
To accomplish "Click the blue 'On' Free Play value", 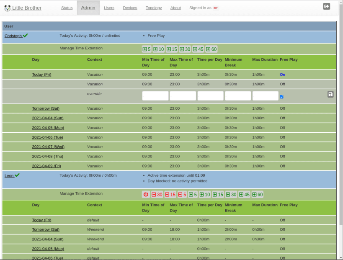I will tap(282, 75).
